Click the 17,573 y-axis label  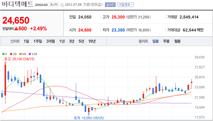(200, 117)
